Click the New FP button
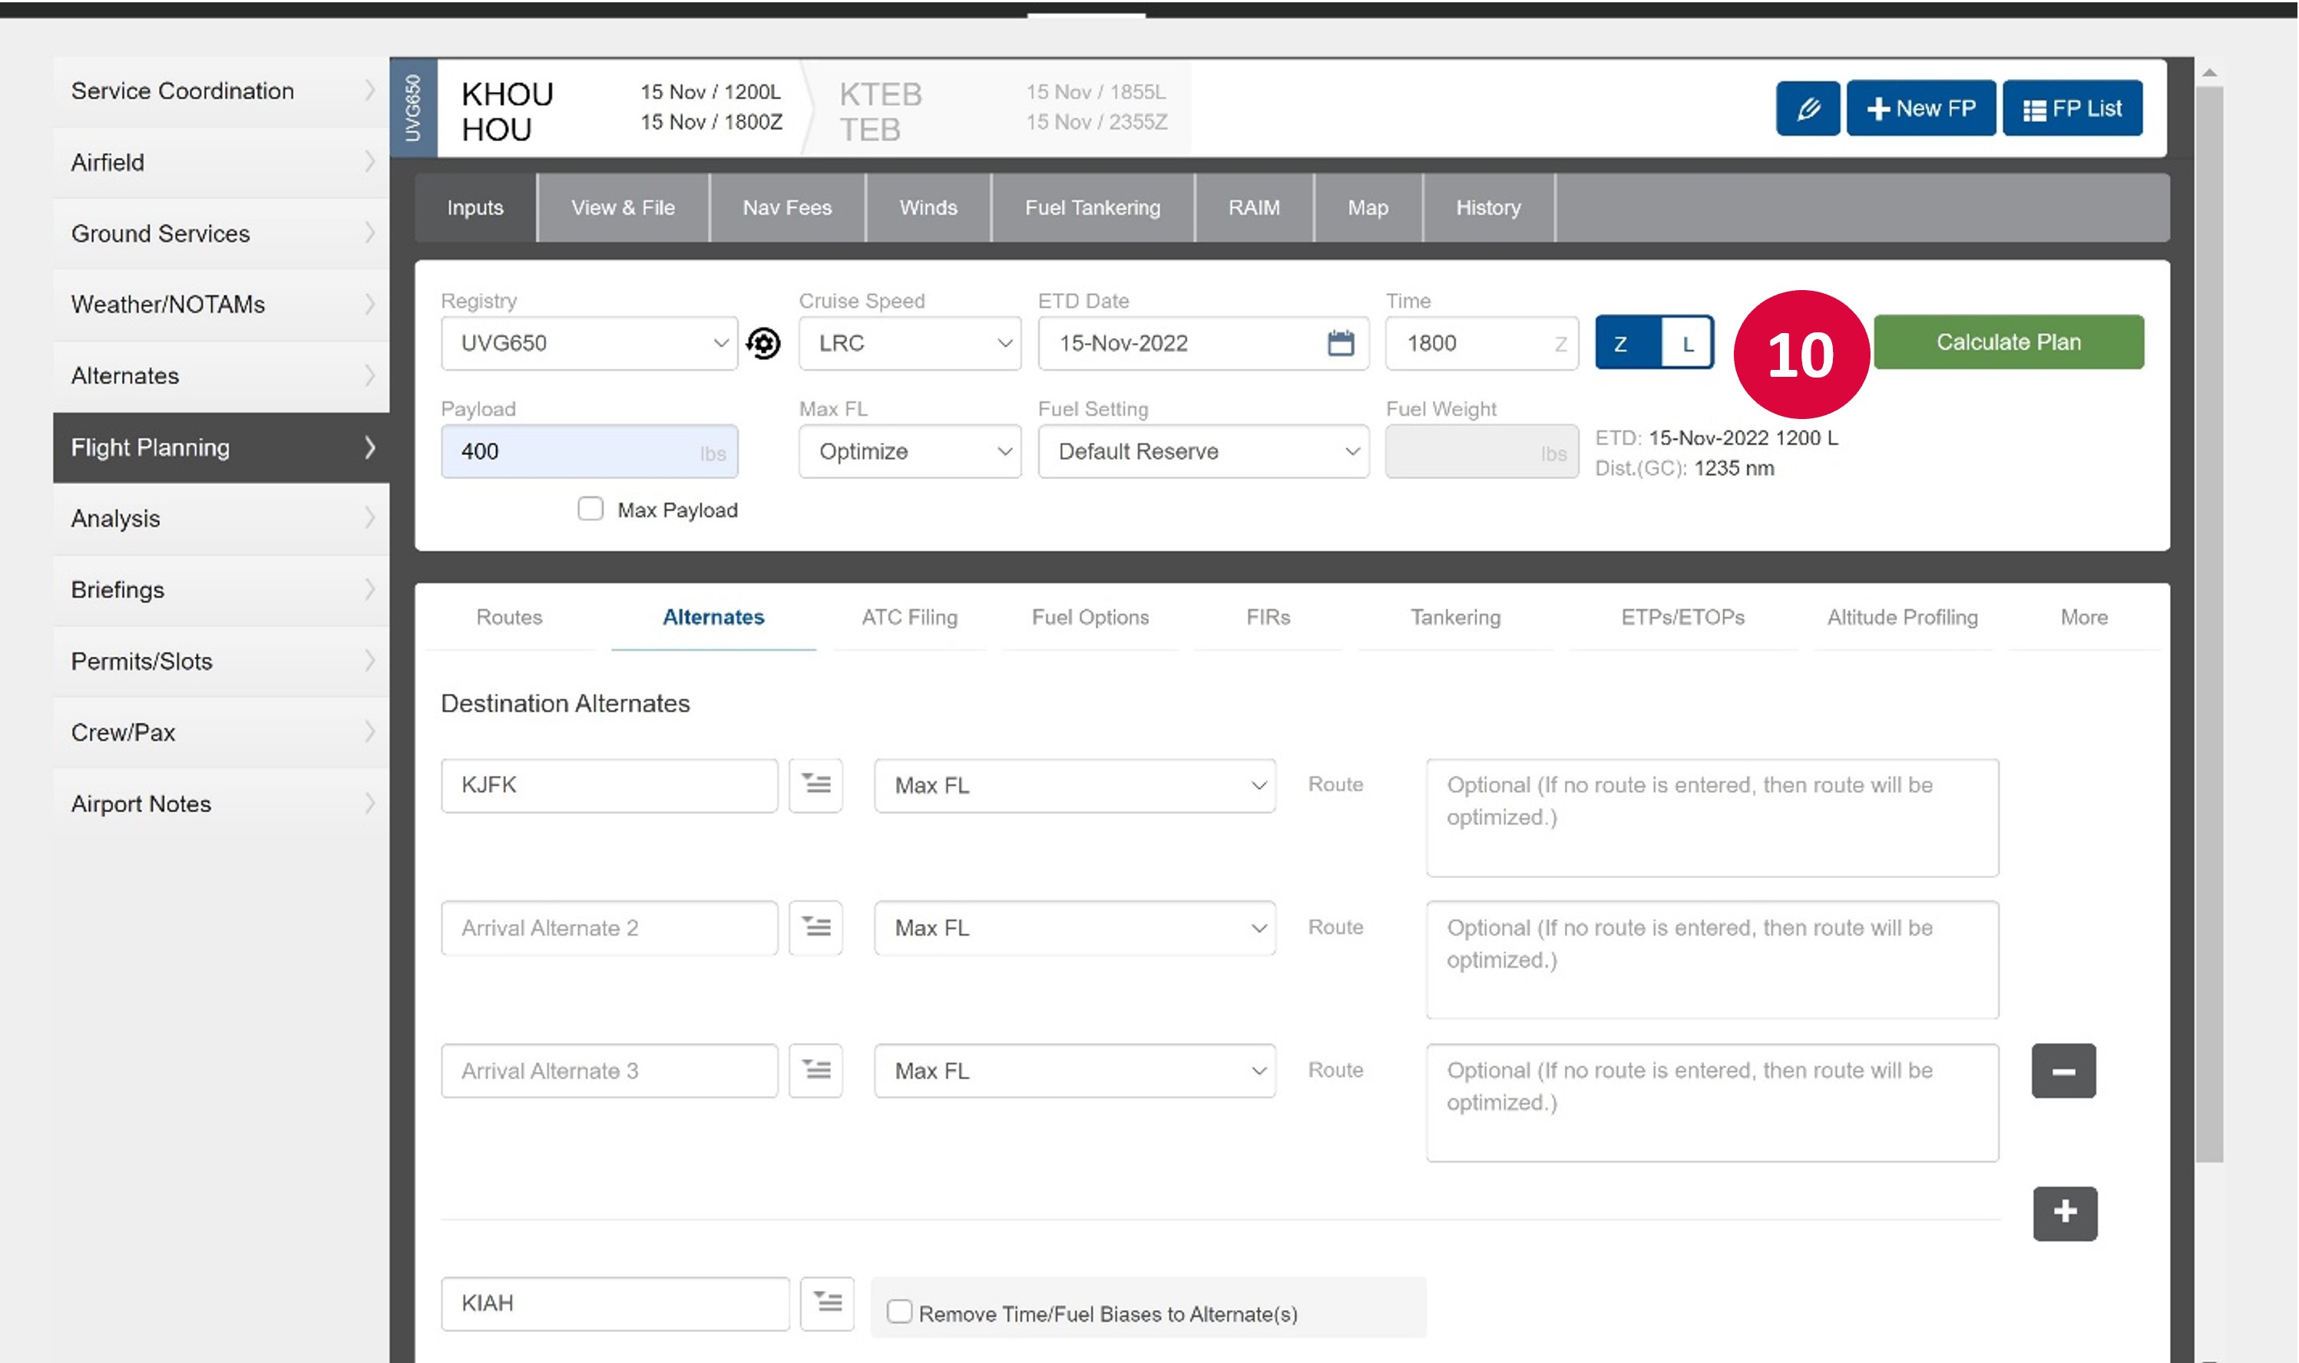 click(x=1920, y=108)
